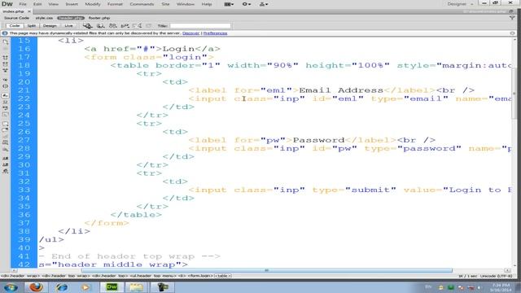
Task: Click Format Source Code icon
Action: pos(6,172)
